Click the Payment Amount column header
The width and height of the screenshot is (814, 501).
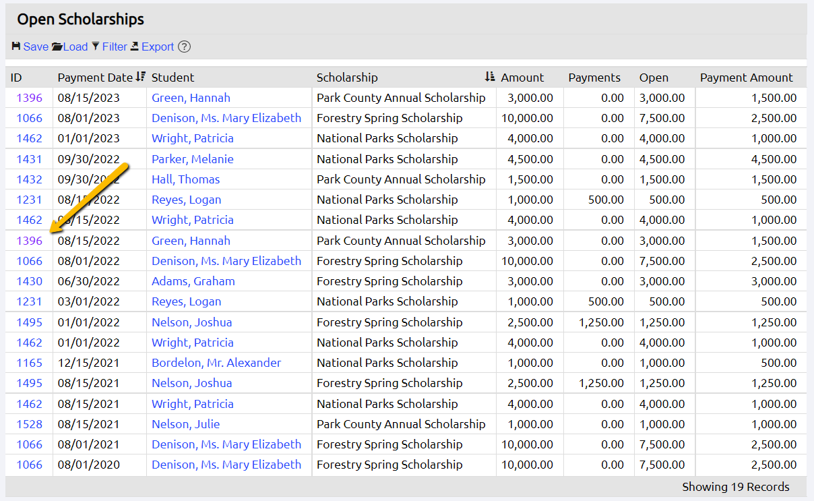(746, 78)
